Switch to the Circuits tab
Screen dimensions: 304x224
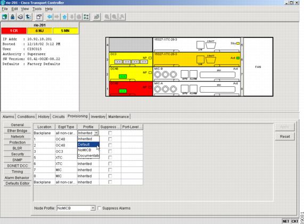(59, 117)
